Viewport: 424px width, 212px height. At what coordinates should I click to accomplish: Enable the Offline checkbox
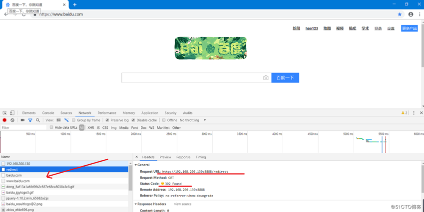[164, 120]
